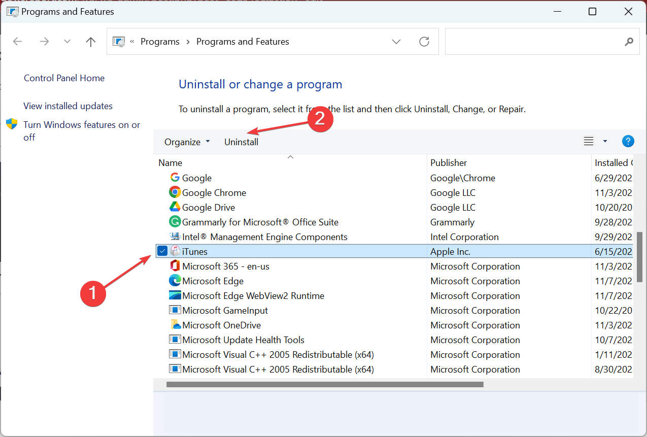Image resolution: width=647 pixels, height=437 pixels.
Task: Click Uninstall in the toolbar
Action: coord(242,142)
